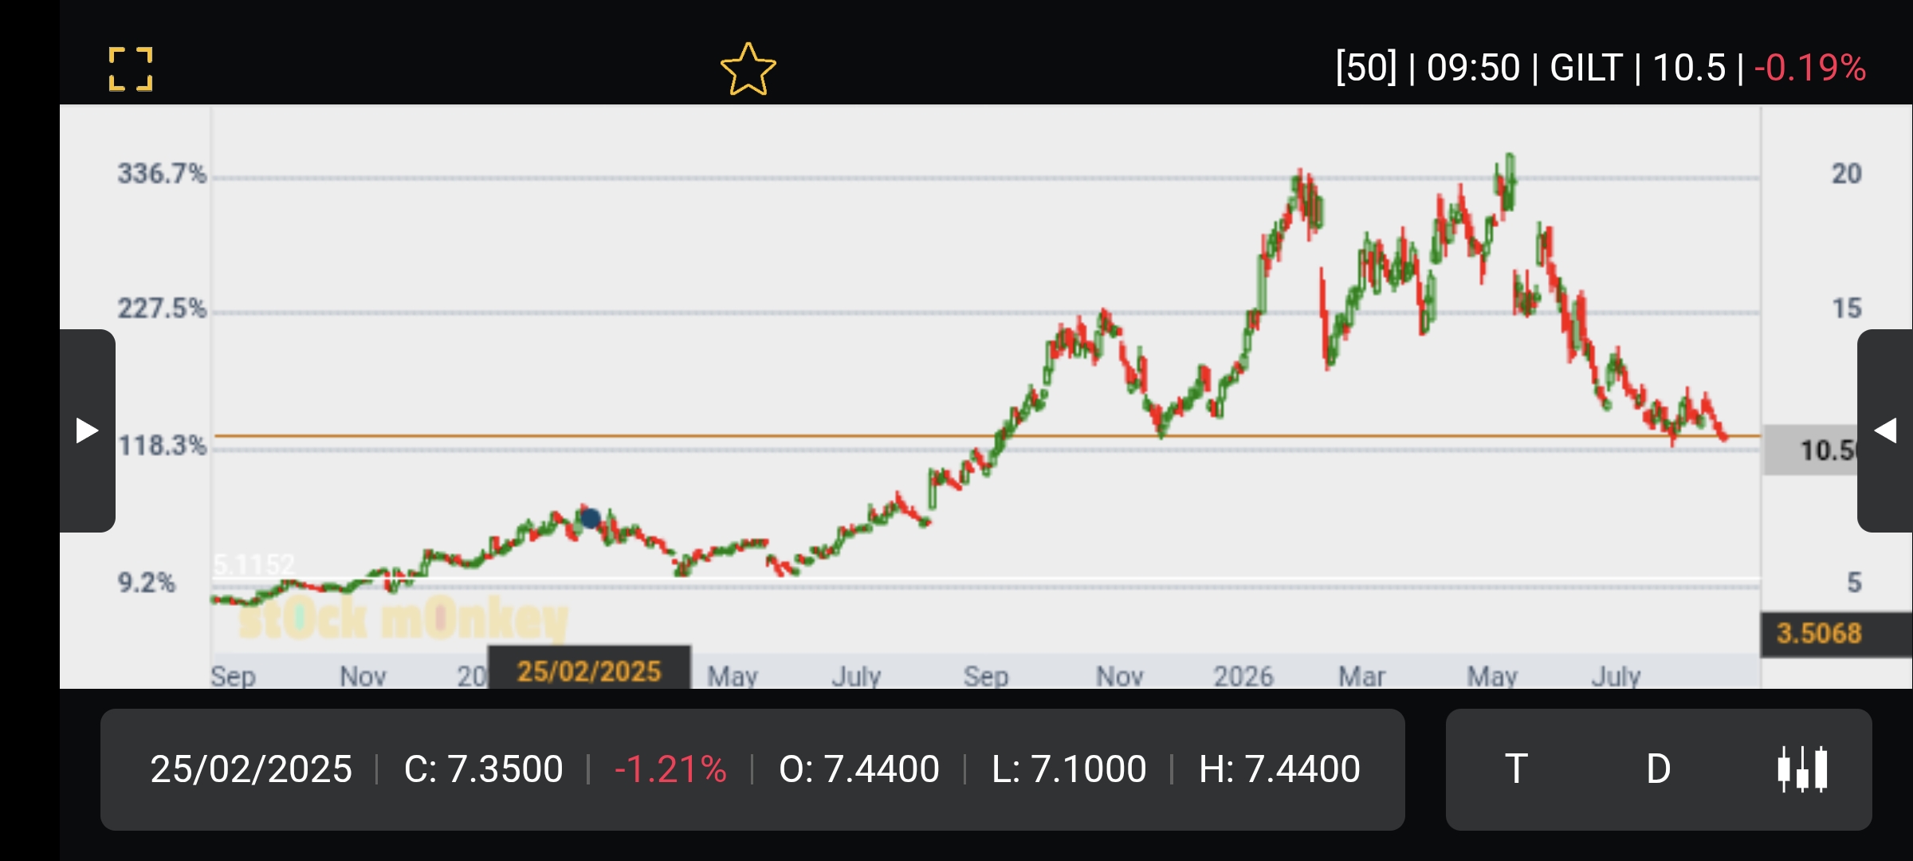Open the candlestick chart type icon
Viewport: 1913px width, 861px height.
(1802, 769)
